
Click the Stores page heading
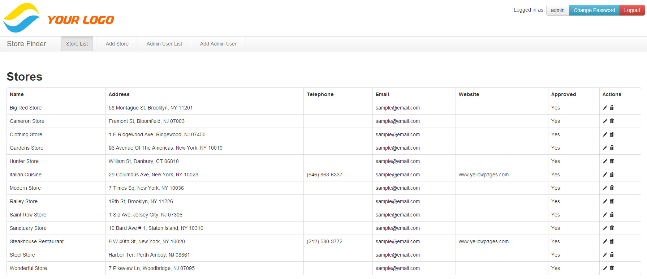(25, 77)
